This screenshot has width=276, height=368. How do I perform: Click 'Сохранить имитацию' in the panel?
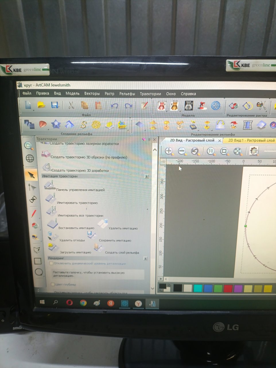(x=115, y=240)
